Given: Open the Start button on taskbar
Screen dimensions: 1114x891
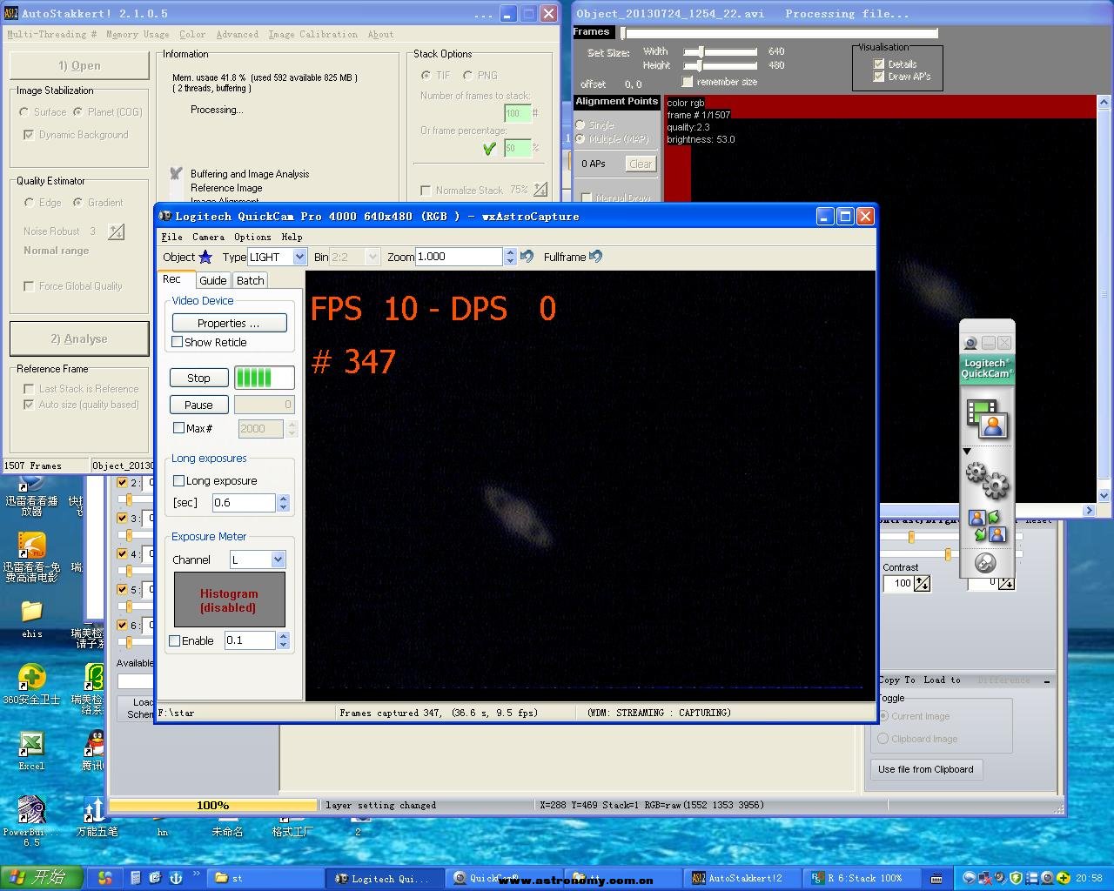Looking at the screenshot, I should (x=41, y=878).
